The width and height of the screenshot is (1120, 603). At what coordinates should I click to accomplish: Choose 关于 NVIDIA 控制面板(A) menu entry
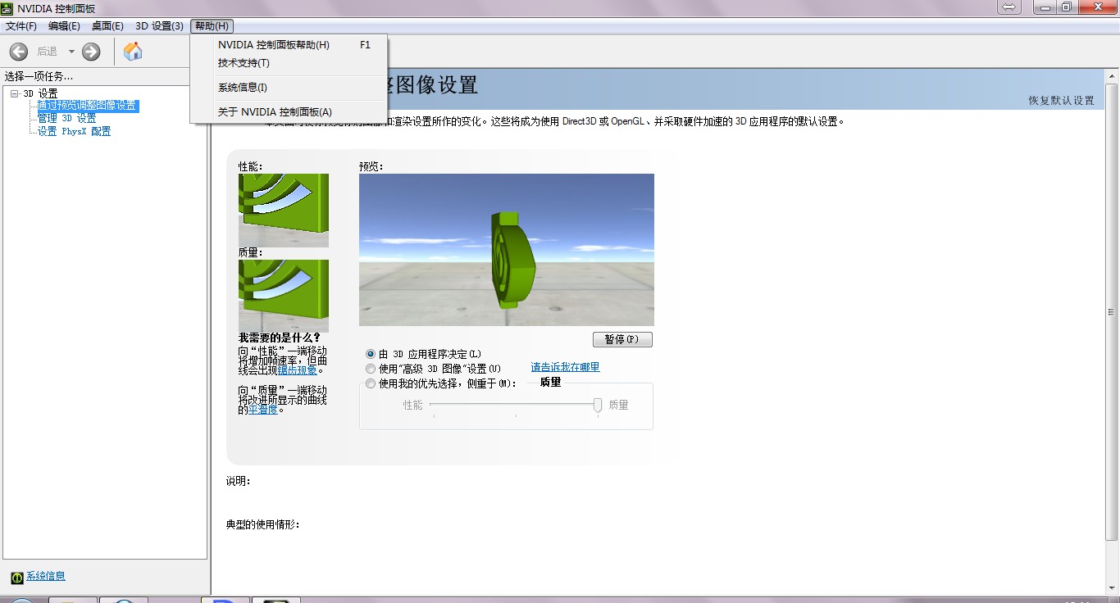[x=289, y=112]
